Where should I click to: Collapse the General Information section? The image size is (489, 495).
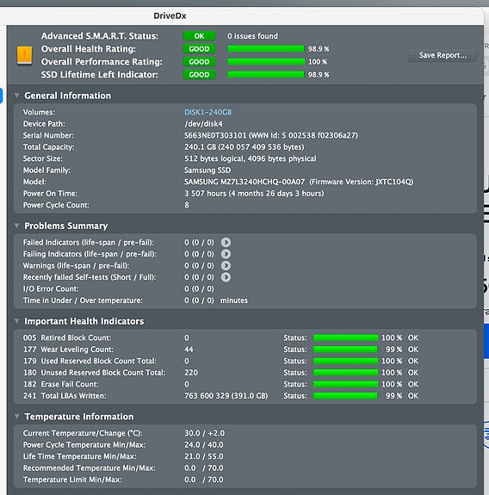pos(16,95)
